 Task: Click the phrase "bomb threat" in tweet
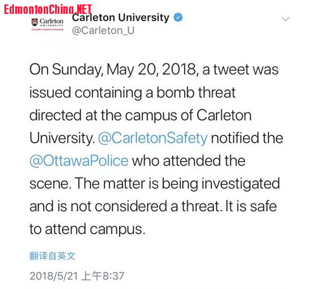[196, 92]
